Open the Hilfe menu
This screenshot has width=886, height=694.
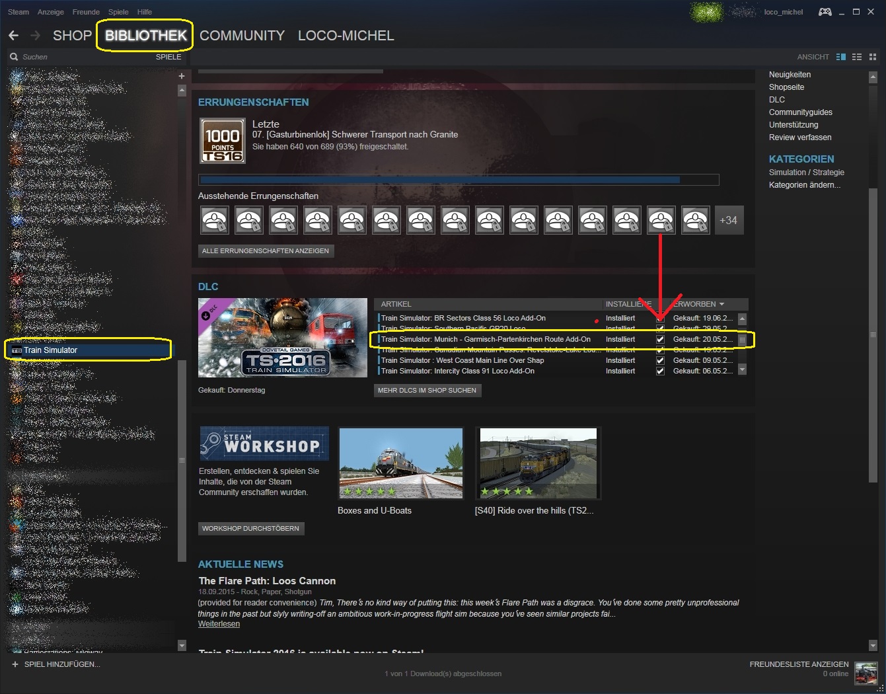tap(145, 12)
